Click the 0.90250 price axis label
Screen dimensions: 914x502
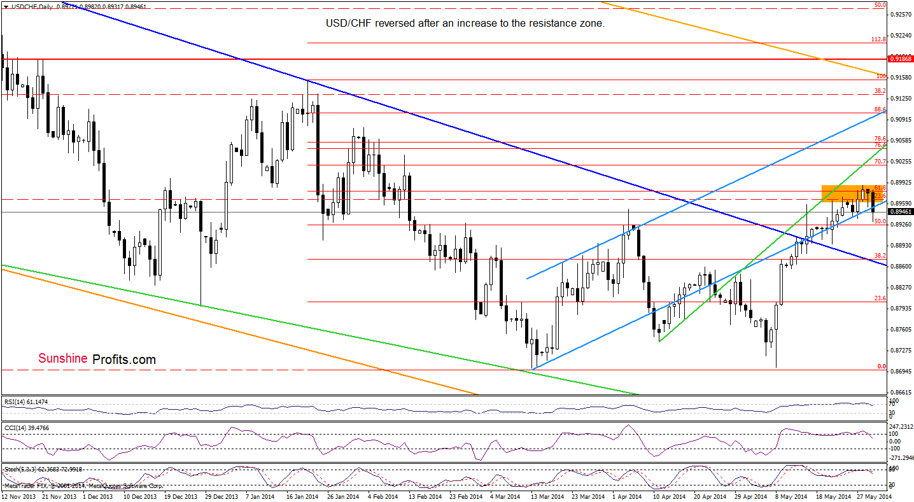(x=901, y=162)
